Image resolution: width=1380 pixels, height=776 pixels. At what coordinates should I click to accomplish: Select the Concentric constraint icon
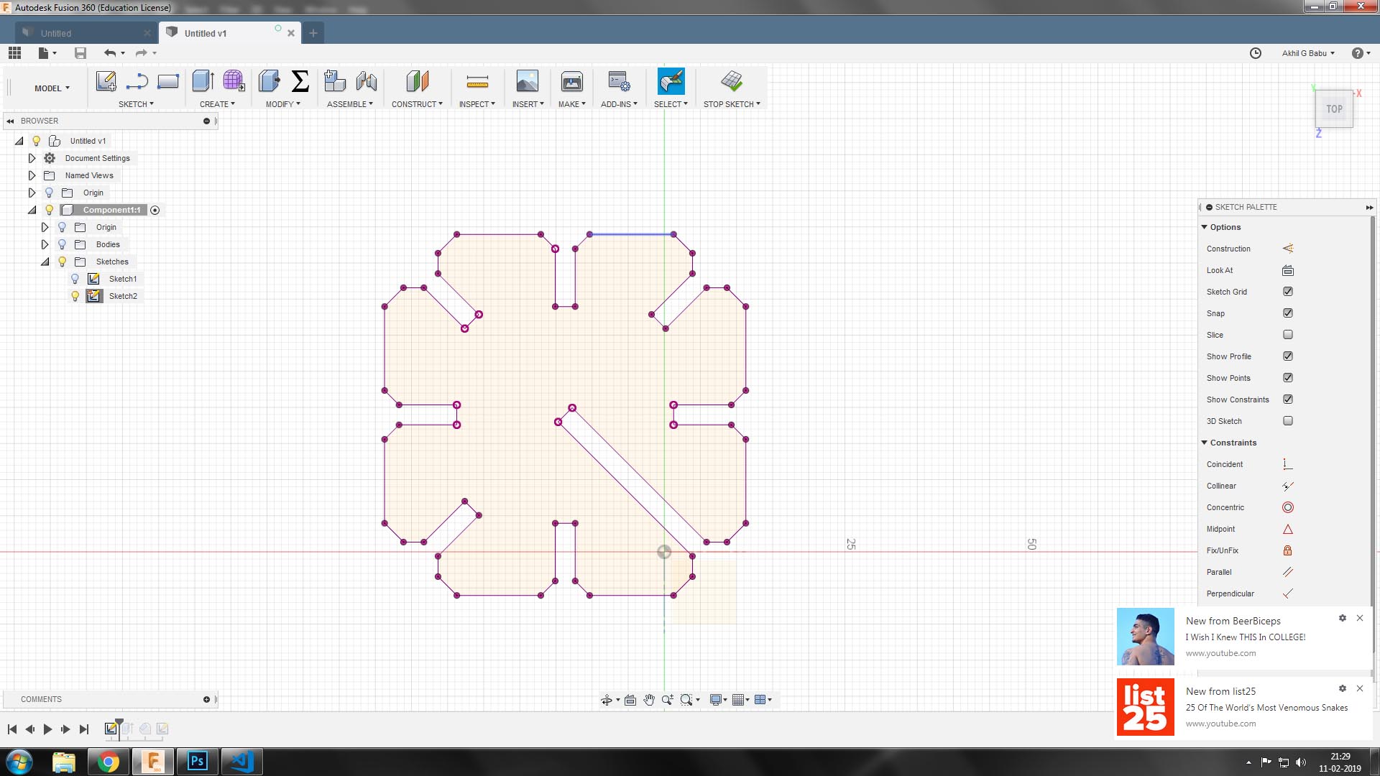click(x=1287, y=507)
